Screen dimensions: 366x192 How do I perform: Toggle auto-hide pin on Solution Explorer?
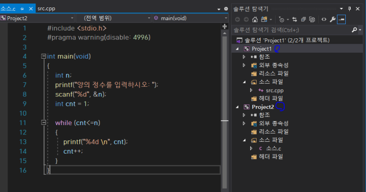click(349, 9)
